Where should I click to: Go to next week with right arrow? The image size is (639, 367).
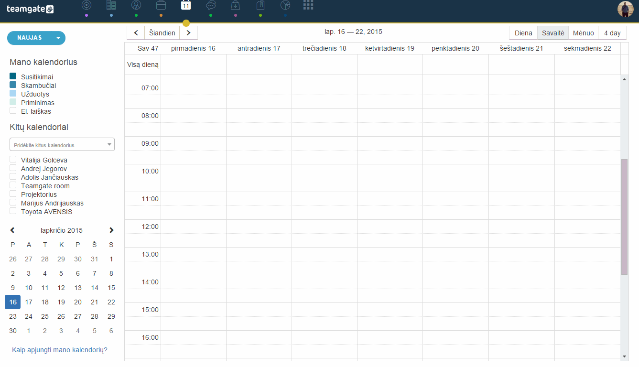pyautogui.click(x=188, y=33)
